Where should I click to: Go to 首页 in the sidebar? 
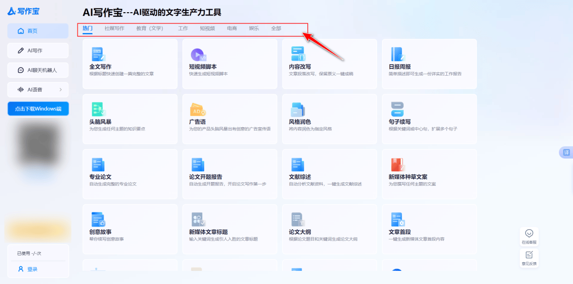coord(38,31)
